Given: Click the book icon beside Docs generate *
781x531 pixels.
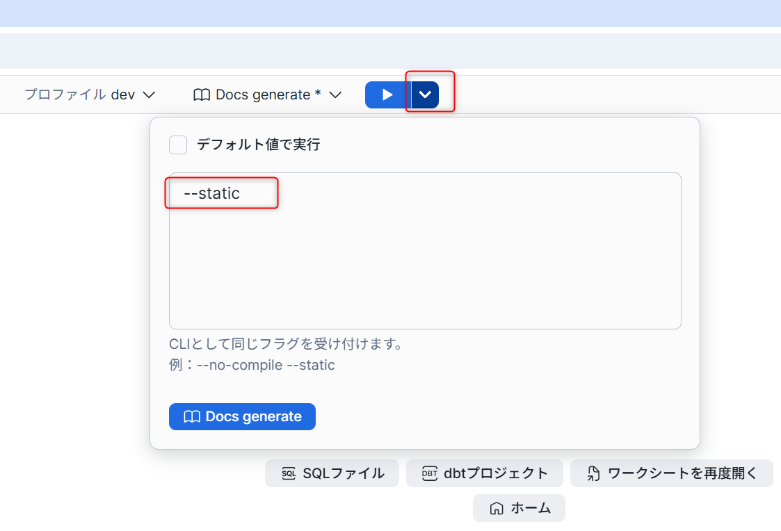Looking at the screenshot, I should click(x=202, y=95).
